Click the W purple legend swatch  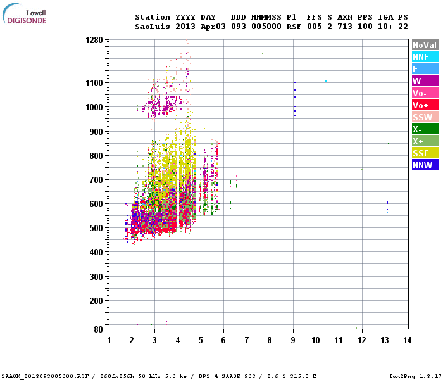point(425,81)
